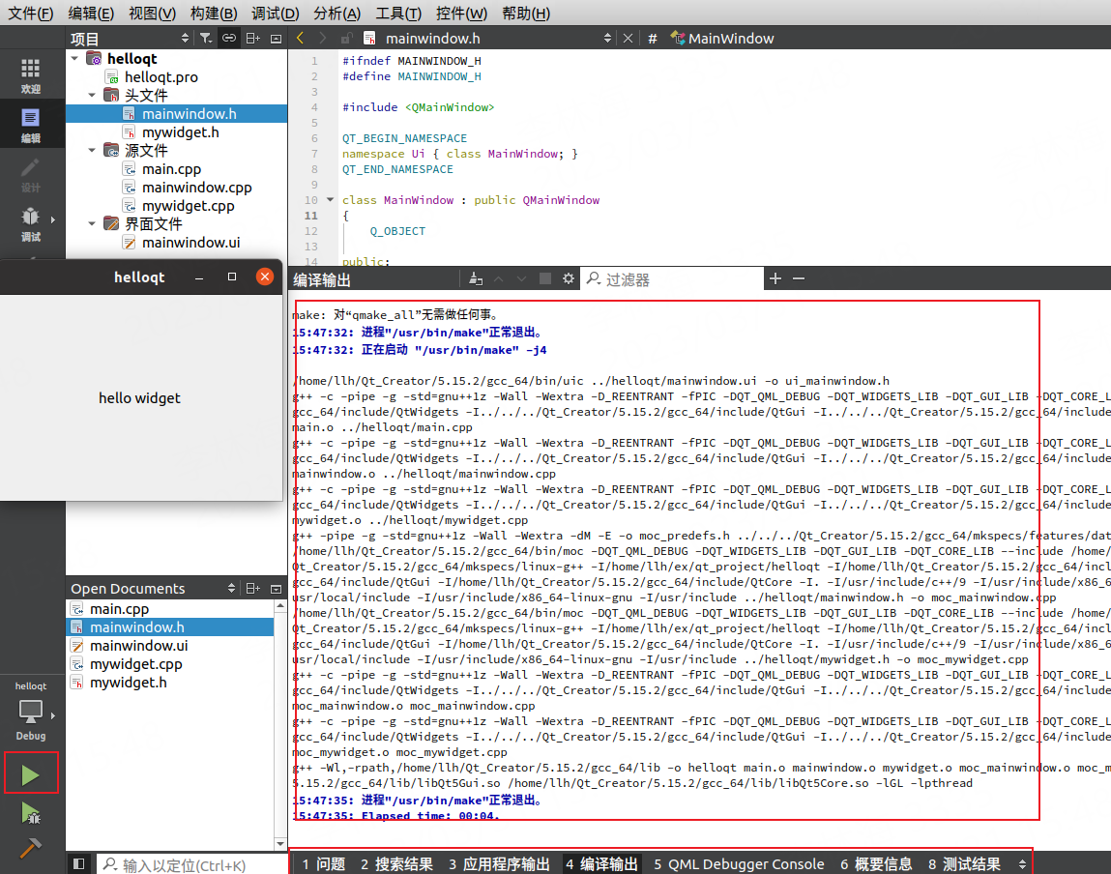The height and width of the screenshot is (874, 1111).
Task: Run the project with the green play button
Action: click(x=31, y=774)
